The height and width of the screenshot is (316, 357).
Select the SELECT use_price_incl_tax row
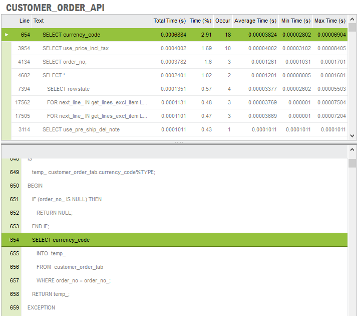pos(76,49)
